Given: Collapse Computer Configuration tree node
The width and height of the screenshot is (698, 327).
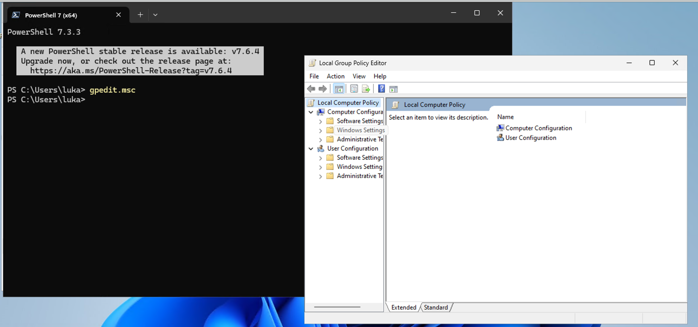Looking at the screenshot, I should 311,112.
